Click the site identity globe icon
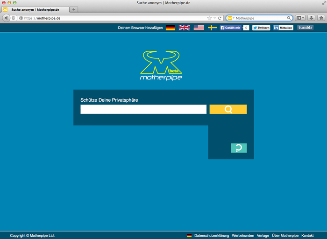This screenshot has width=327, height=239. tap(21, 18)
